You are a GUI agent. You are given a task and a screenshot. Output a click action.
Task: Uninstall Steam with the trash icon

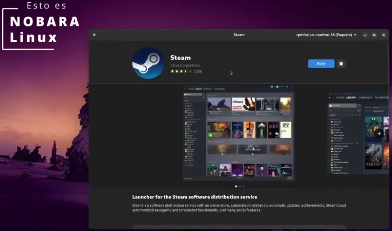click(x=341, y=64)
